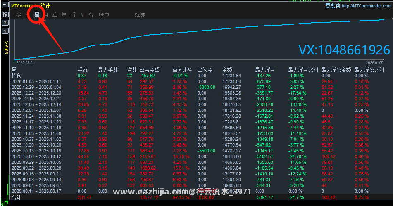
Task: Click the -3500.00 withdrawal value
Action: coord(206,151)
